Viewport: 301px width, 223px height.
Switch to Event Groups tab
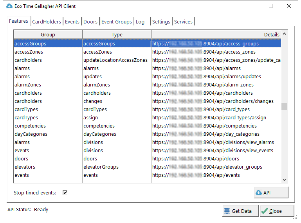117,22
